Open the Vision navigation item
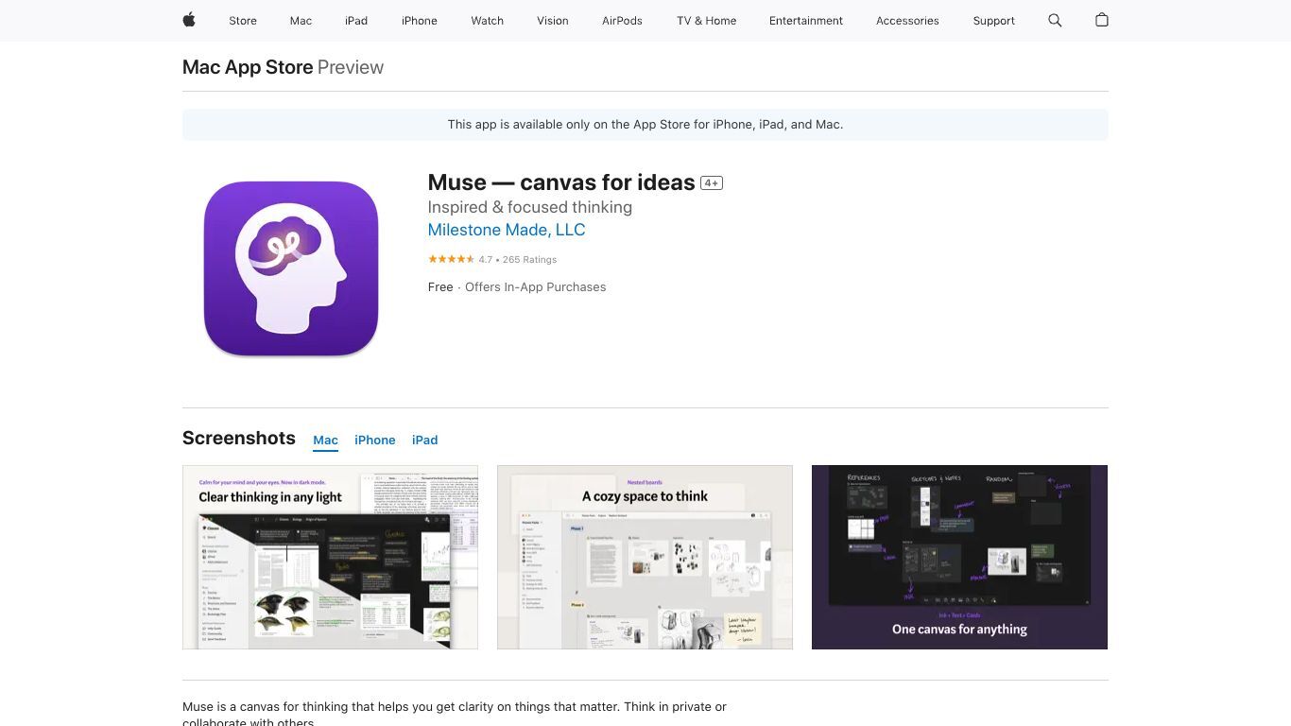This screenshot has width=1291, height=726. point(553,21)
